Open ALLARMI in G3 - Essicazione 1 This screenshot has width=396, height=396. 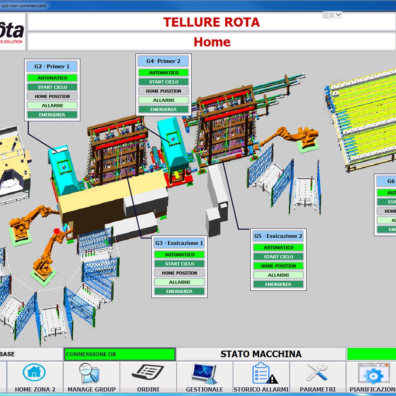pos(179,282)
